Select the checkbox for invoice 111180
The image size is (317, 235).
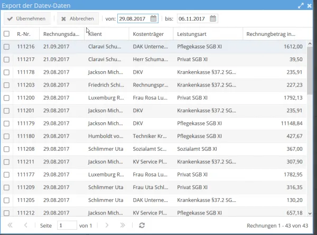click(6, 136)
